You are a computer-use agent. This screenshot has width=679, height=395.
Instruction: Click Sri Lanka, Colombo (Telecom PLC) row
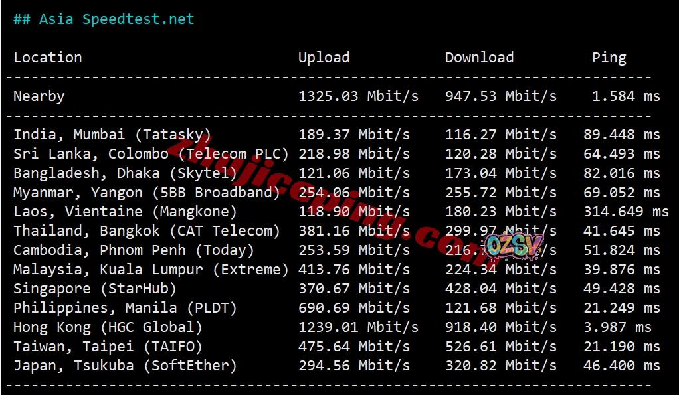(x=151, y=154)
